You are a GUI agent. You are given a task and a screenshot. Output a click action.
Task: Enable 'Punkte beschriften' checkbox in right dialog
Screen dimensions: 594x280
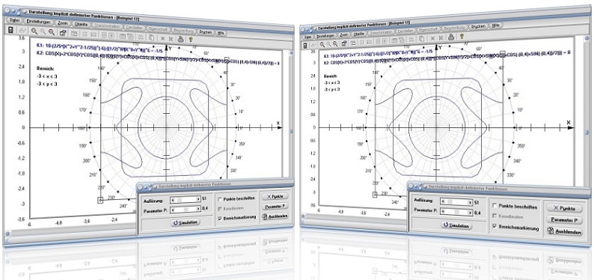(x=495, y=205)
